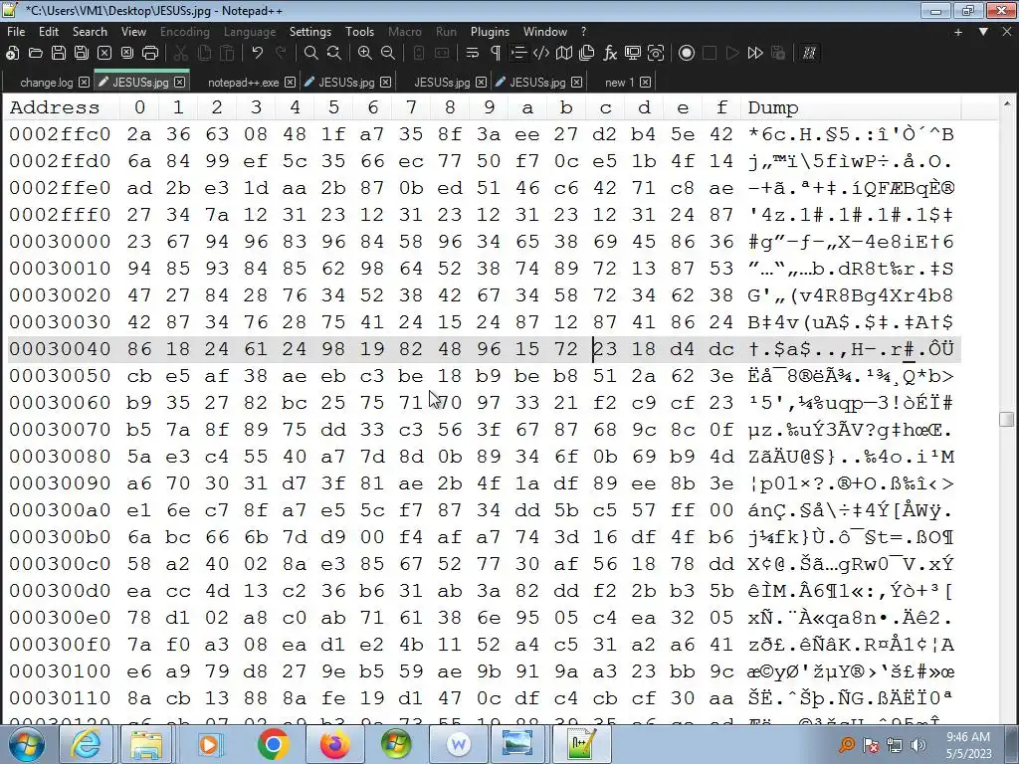Show the document list panel
The image size is (1019, 764).
tap(587, 54)
